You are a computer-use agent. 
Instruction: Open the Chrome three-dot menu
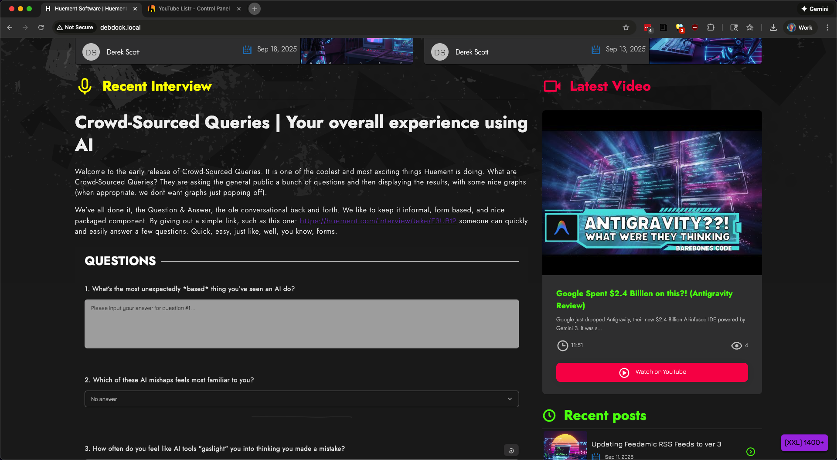point(827,27)
